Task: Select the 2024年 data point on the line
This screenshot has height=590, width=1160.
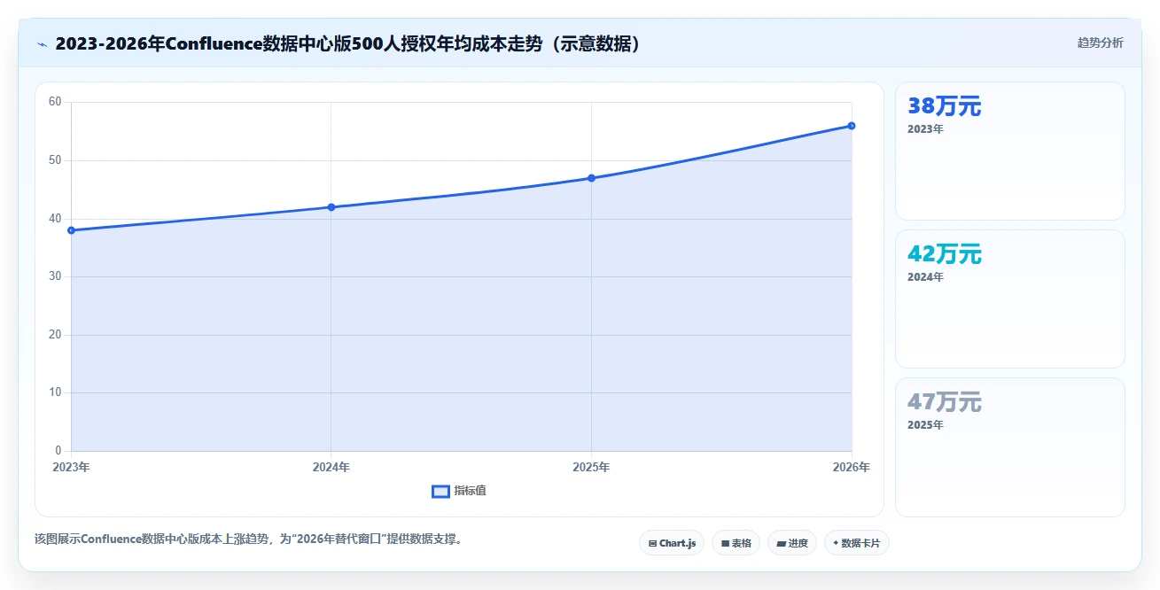Action: (x=331, y=207)
